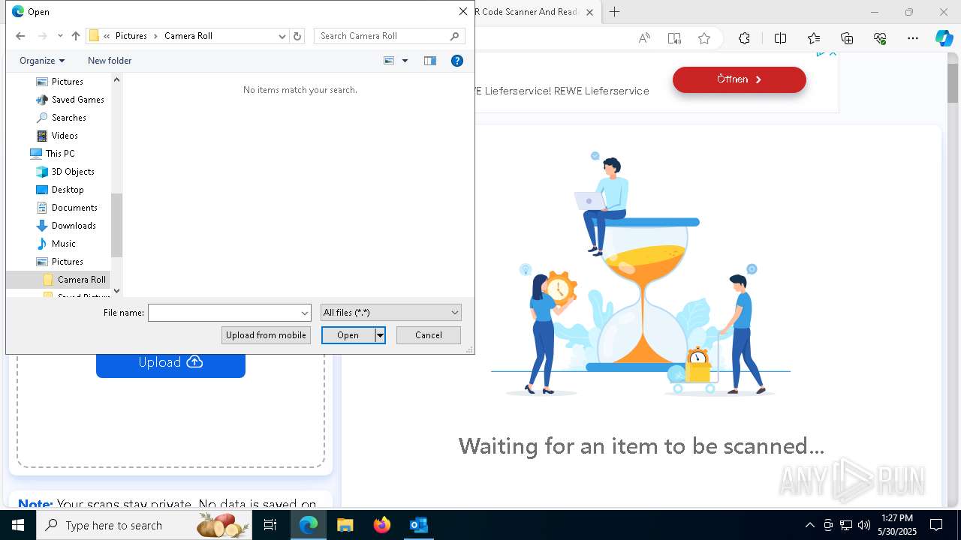Show hidden system tray icons
The image size is (961, 540).
coord(809,525)
